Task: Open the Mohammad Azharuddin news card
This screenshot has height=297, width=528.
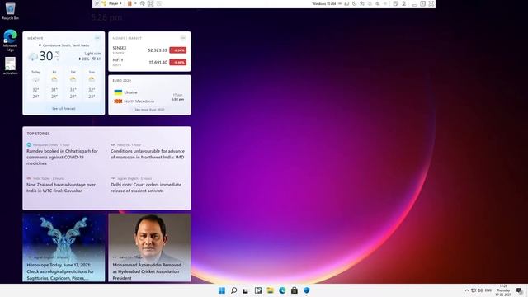Action: (x=149, y=247)
